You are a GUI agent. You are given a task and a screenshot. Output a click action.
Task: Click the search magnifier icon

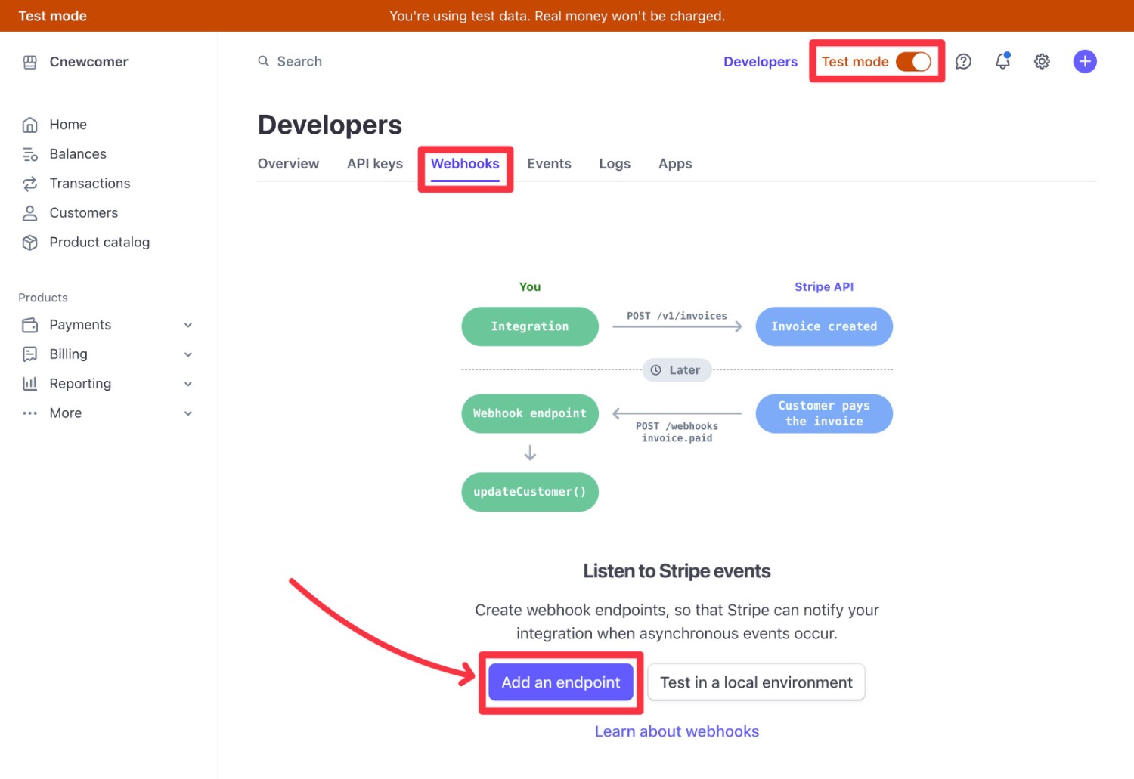262,61
